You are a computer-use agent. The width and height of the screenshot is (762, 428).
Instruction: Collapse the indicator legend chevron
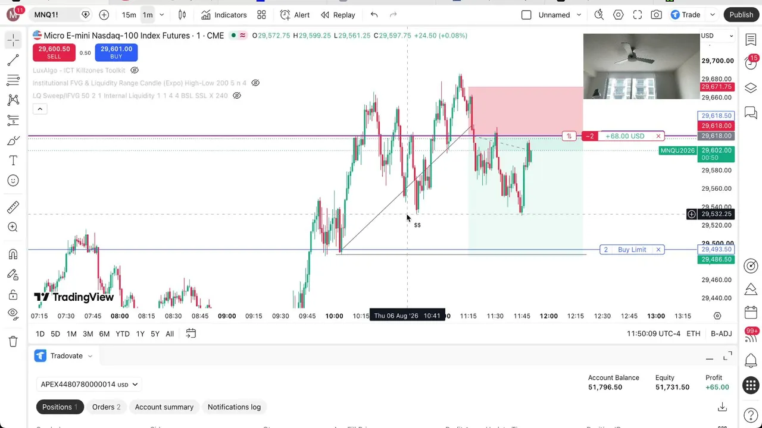(x=40, y=109)
